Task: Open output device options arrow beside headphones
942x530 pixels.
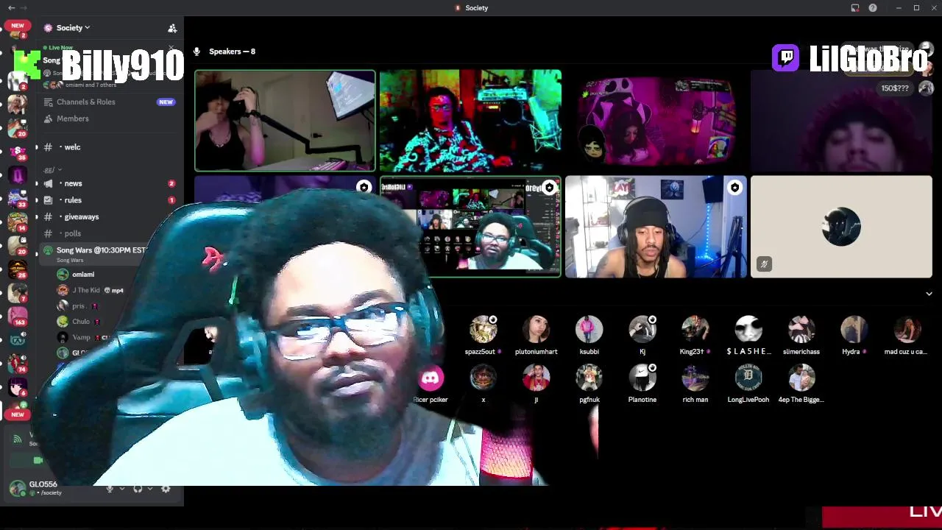Action: point(149,489)
